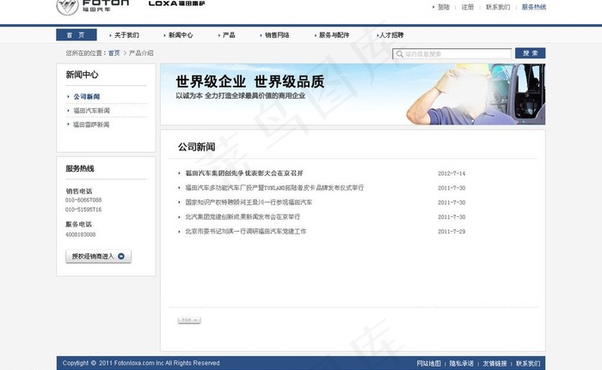Screen dimensions: 602x370
Task: Click the LOXA 福田雷萨 brand logo
Action: [x=176, y=3]
